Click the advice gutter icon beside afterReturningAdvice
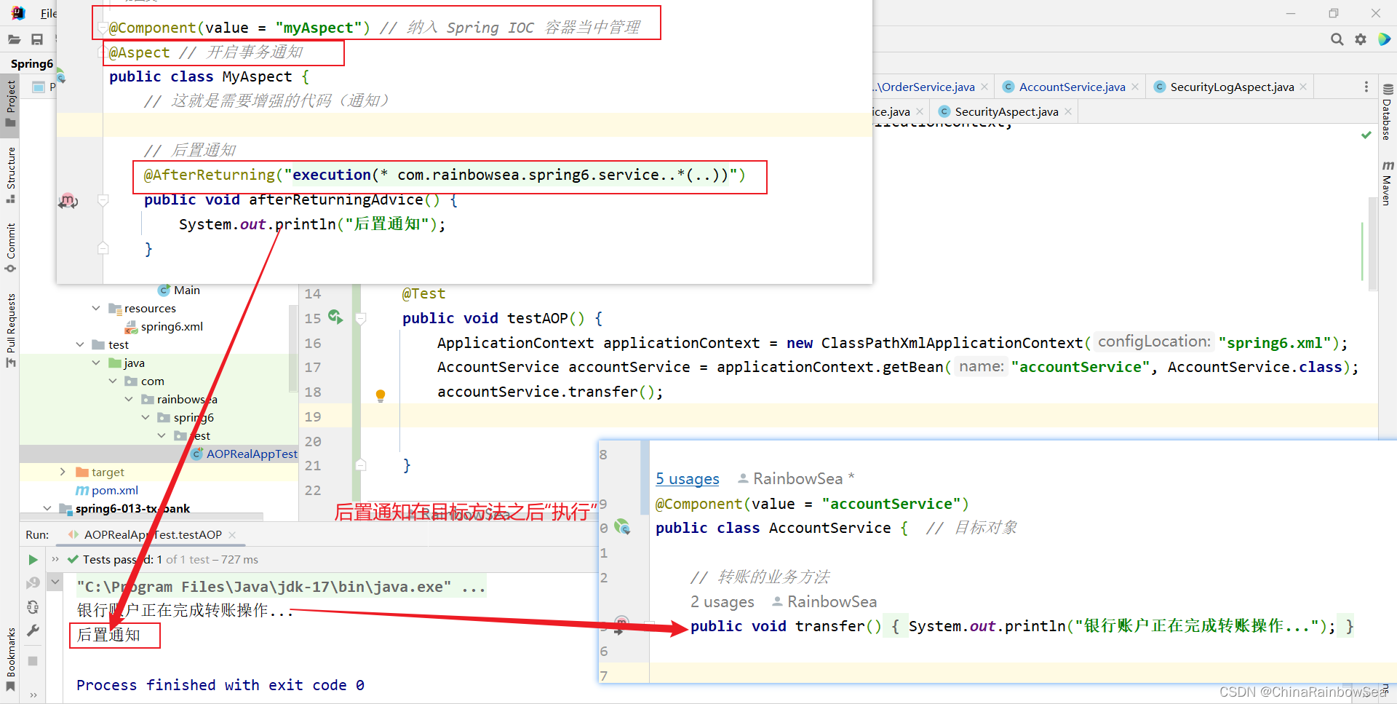Viewport: 1397px width, 704px height. pyautogui.click(x=68, y=201)
